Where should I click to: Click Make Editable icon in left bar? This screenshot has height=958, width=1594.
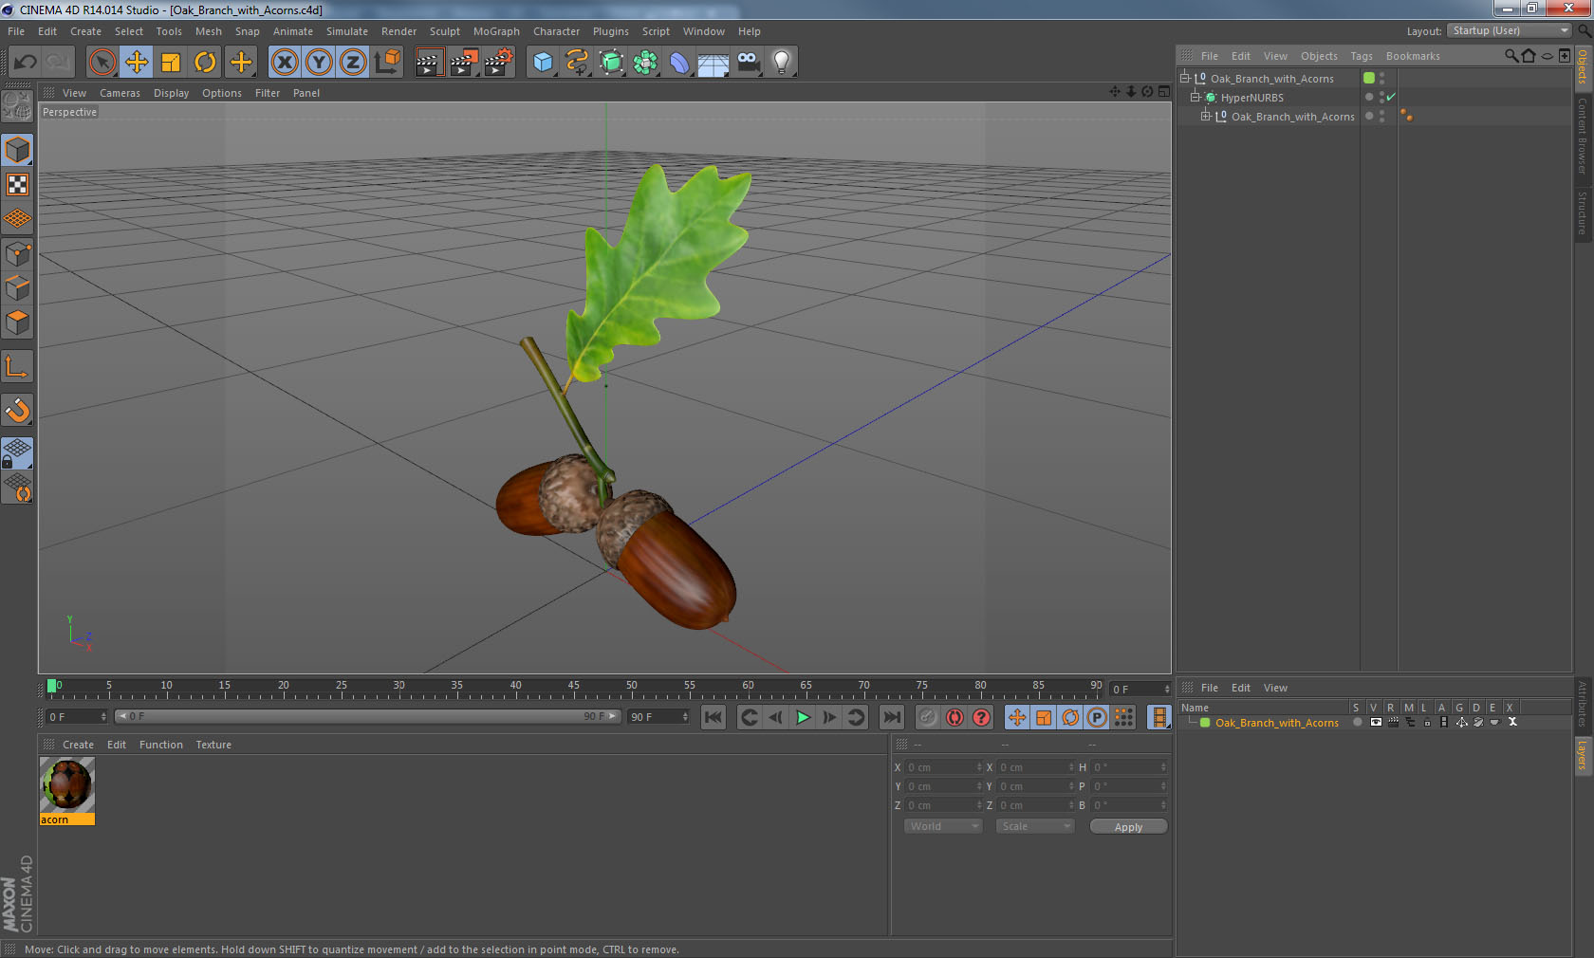point(17,106)
